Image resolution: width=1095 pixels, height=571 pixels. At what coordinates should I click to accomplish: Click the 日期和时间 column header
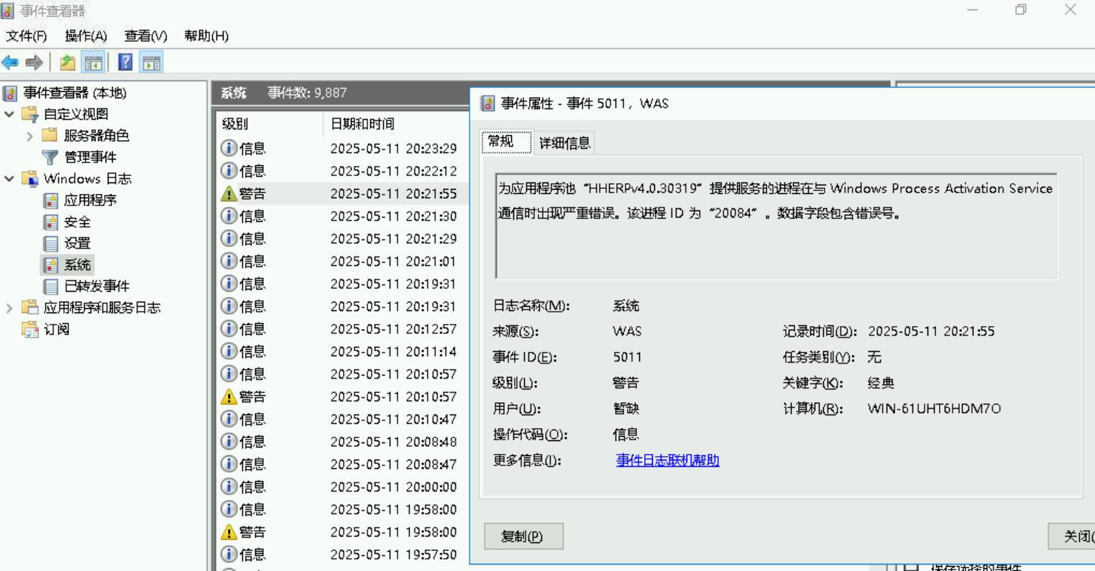tap(362, 124)
